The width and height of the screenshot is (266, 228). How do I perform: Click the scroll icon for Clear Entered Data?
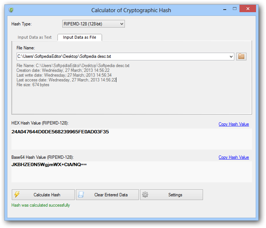81,194
